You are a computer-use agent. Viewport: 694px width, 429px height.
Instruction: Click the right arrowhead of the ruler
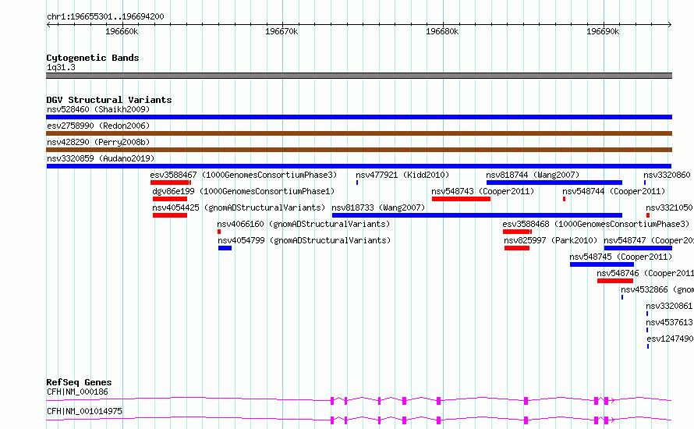tap(670, 24)
